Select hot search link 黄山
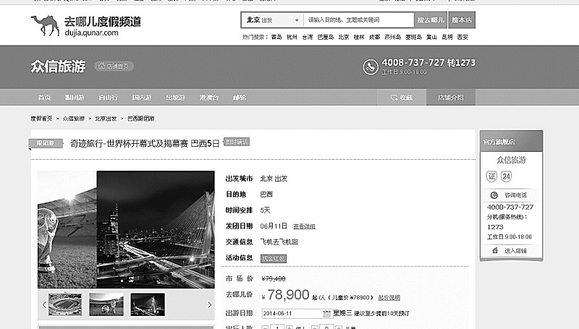 tap(431, 37)
